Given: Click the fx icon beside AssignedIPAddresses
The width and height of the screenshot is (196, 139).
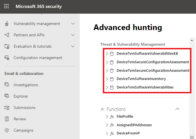Looking at the screenshot, I should [x=112, y=125].
